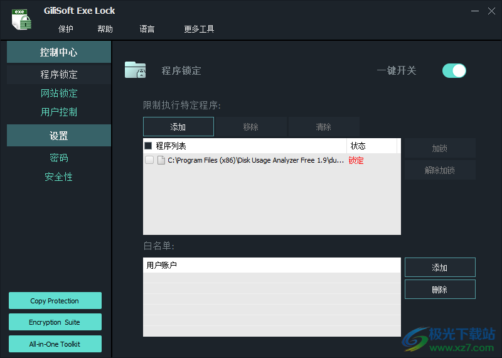Minimize the GiliSoft Exe Lock window
This screenshot has width=502, height=358.
pos(475,11)
